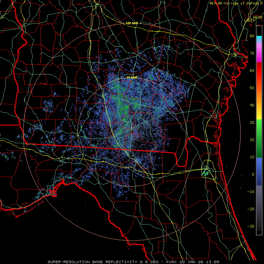Click the "100 NMI" range ring label
The height and width of the screenshot is (264, 264).
click(132, 23)
